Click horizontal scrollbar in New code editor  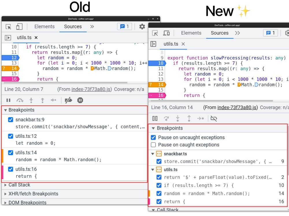point(212,101)
